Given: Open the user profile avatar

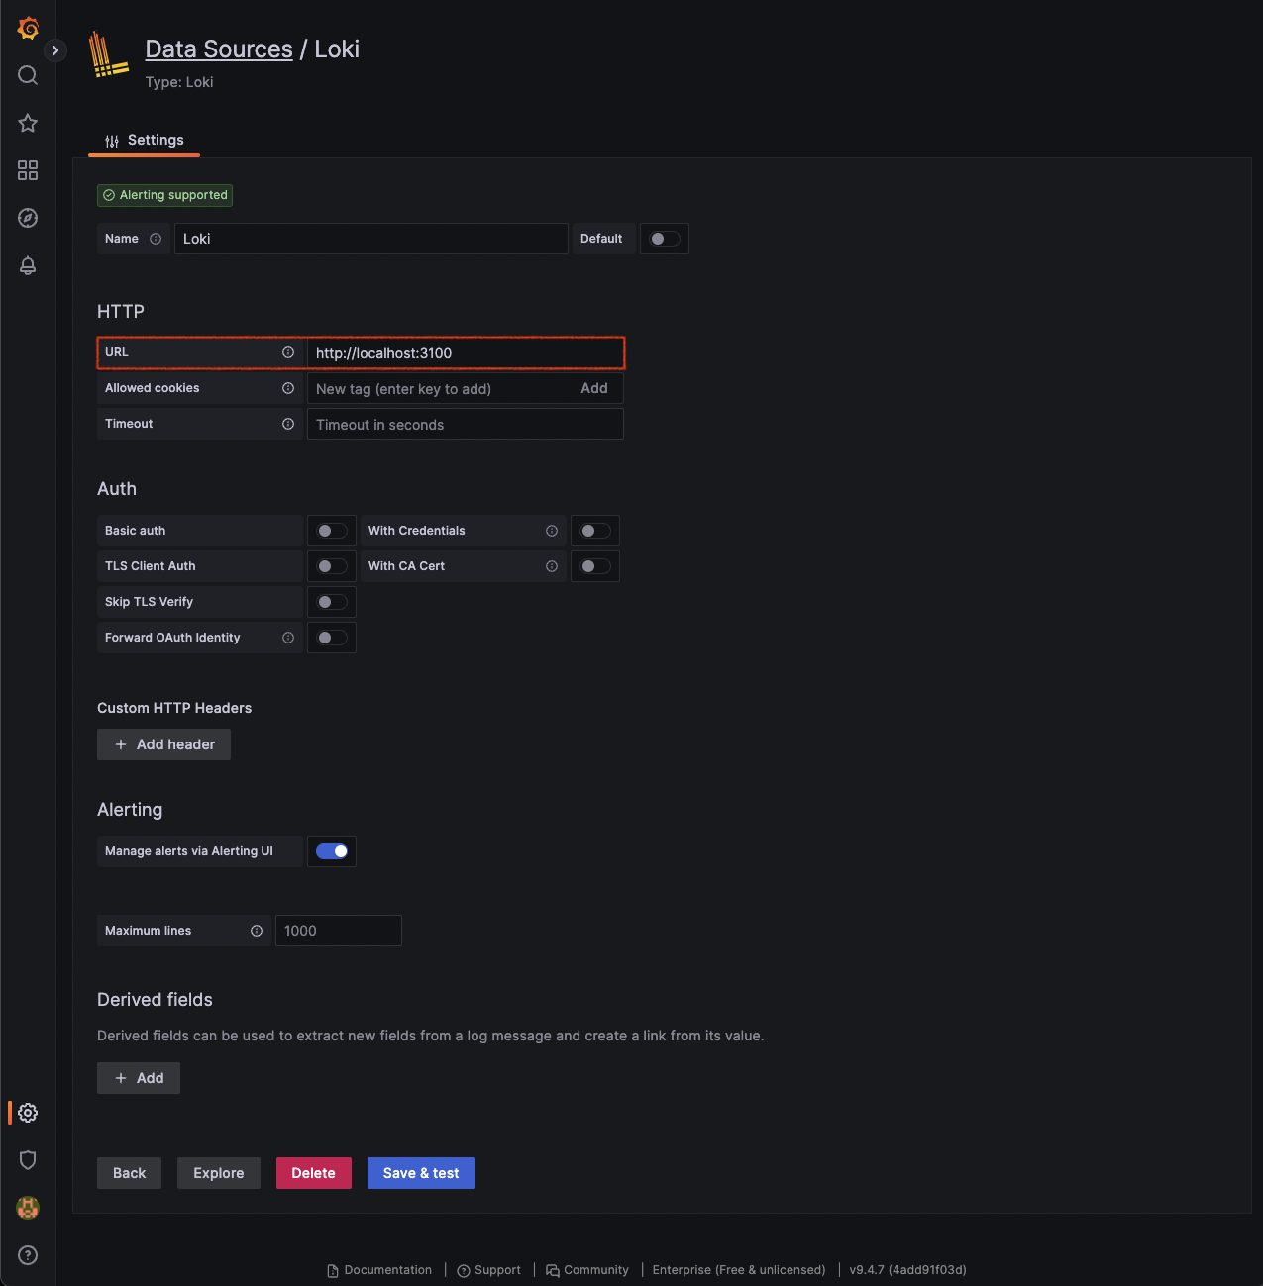Looking at the screenshot, I should click(28, 1208).
